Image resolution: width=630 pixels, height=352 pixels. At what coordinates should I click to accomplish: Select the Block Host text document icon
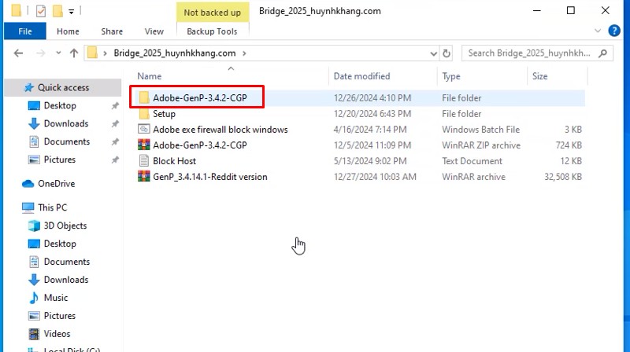(143, 161)
